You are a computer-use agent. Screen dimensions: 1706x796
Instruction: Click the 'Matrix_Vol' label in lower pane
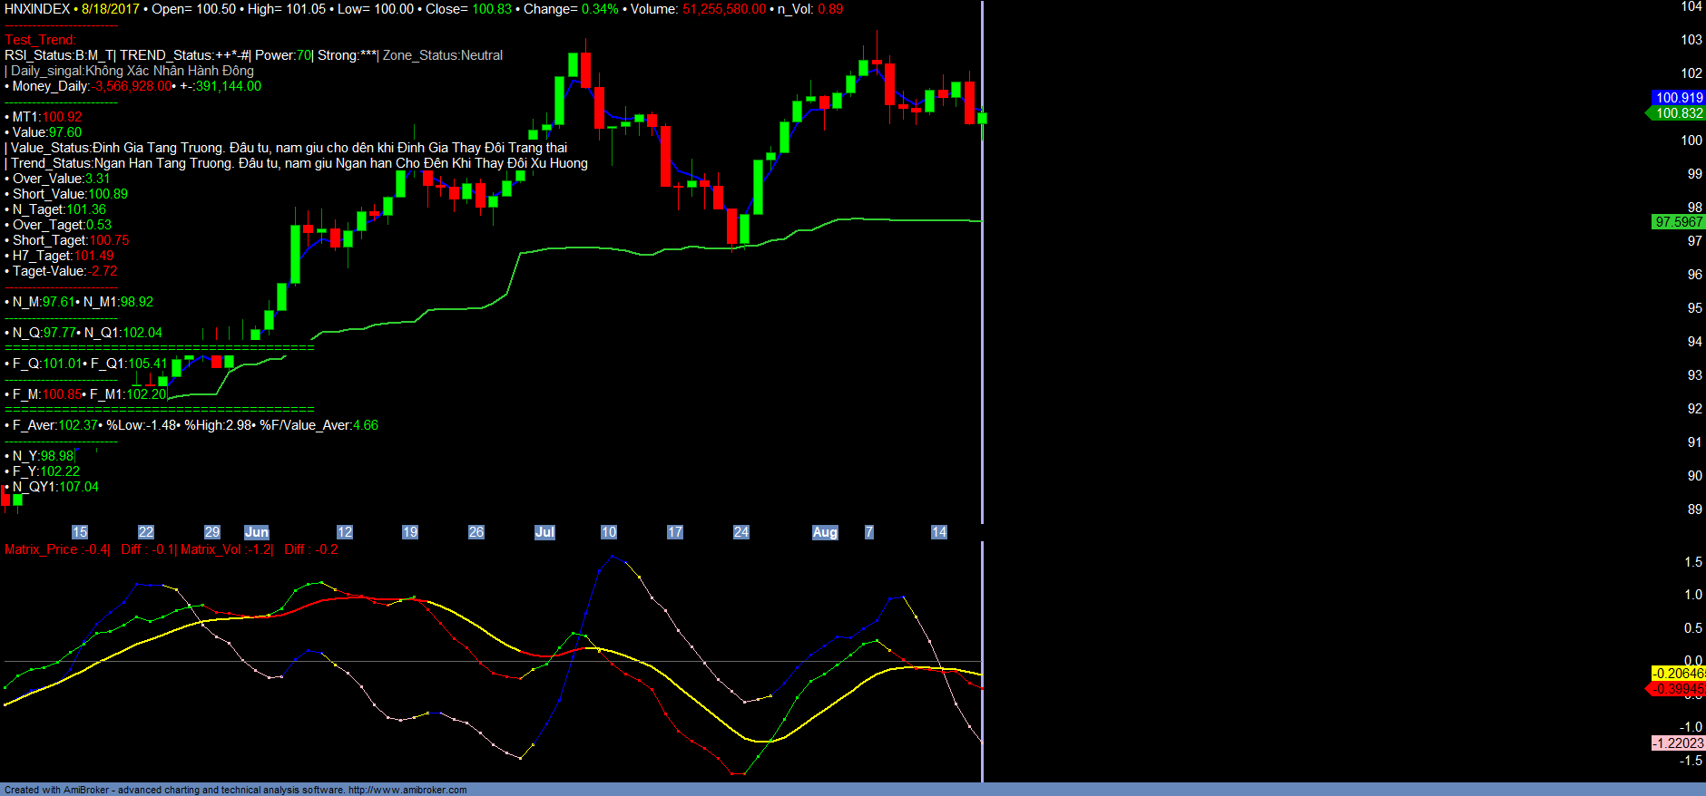point(211,549)
